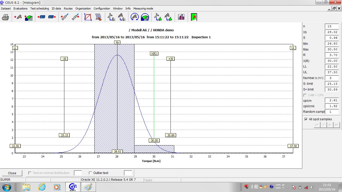Screen dimensions: 342x192
Task: Open the Routes menu
Action: coord(68,8)
